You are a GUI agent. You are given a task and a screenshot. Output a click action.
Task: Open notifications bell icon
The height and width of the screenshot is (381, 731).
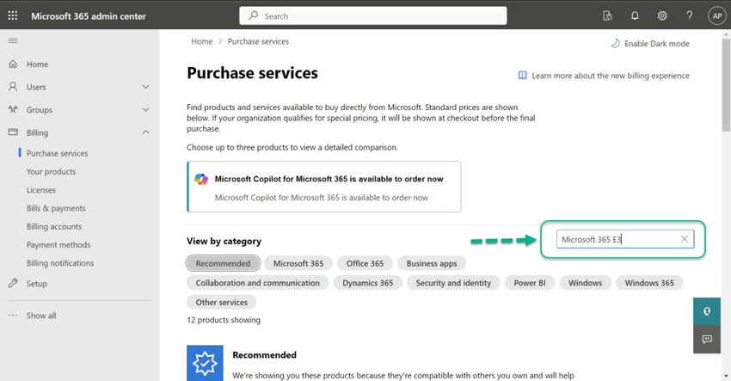635,15
